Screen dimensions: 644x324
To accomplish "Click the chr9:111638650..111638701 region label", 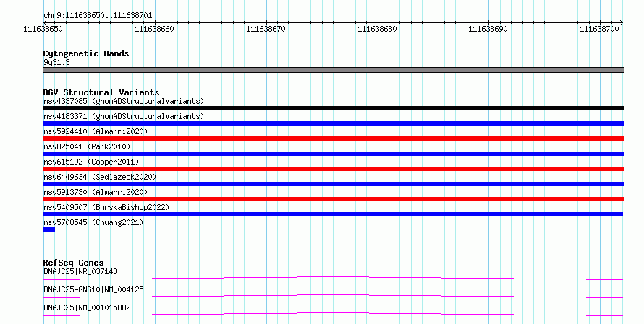I will coord(98,16).
